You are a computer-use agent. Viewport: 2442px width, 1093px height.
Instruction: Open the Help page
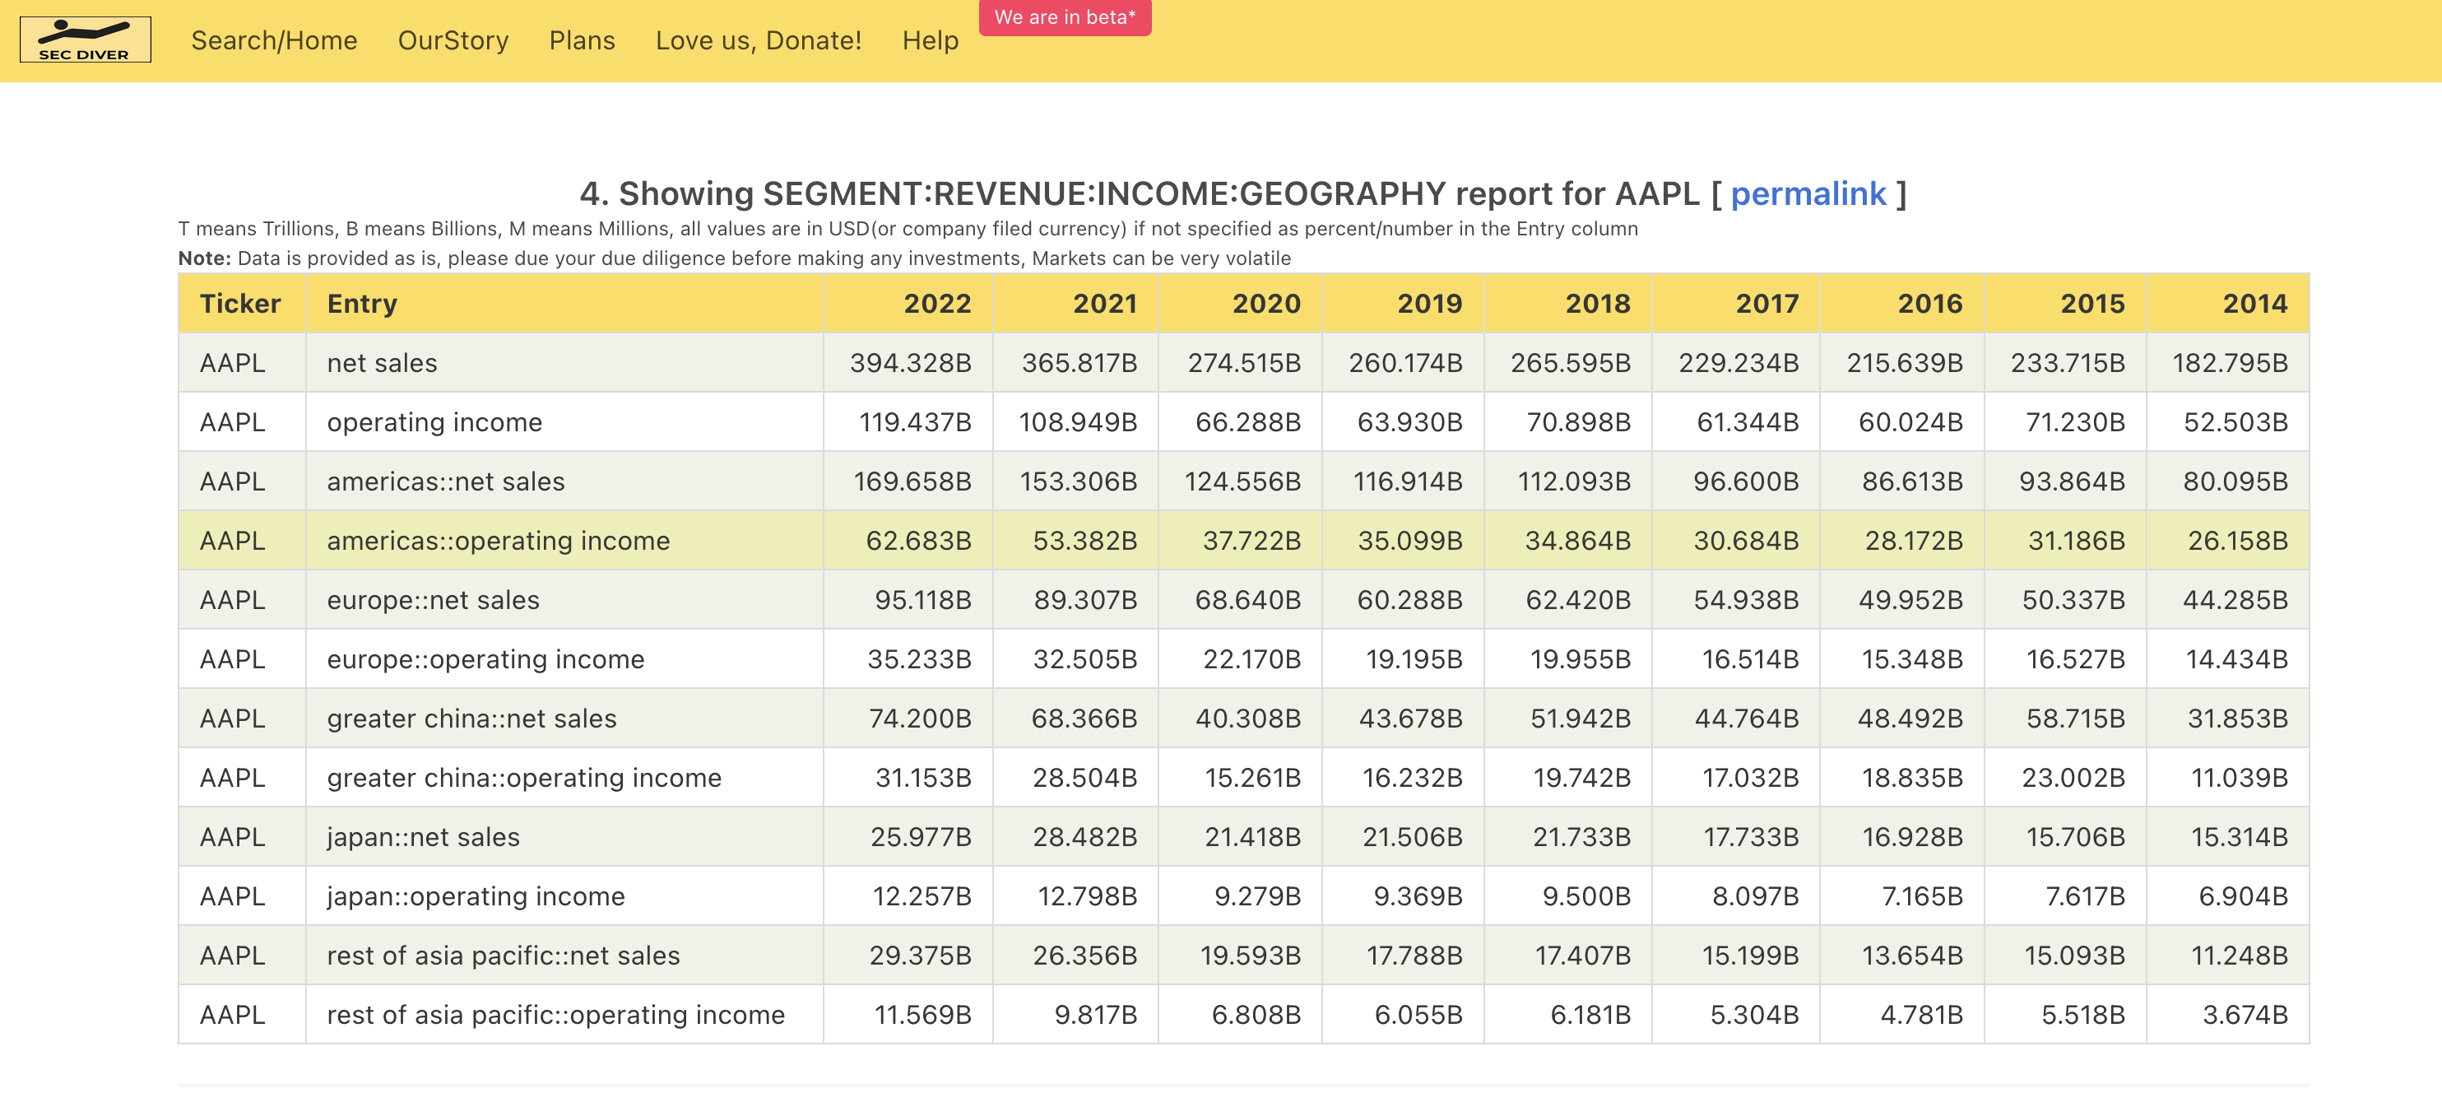930,41
